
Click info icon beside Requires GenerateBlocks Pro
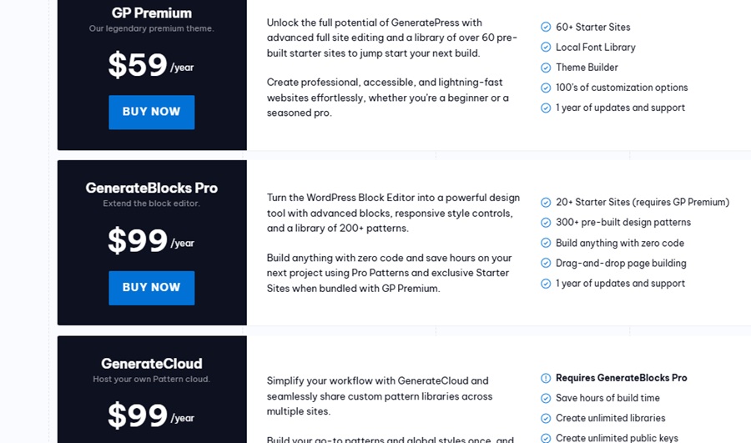click(546, 378)
